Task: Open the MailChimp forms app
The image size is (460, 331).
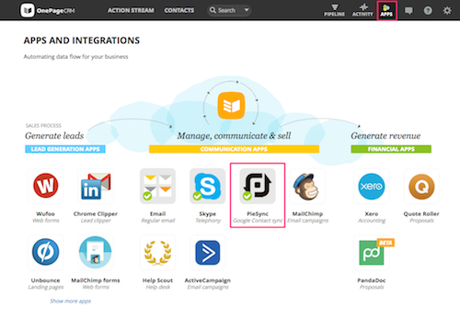Action: pyautogui.click(x=96, y=252)
